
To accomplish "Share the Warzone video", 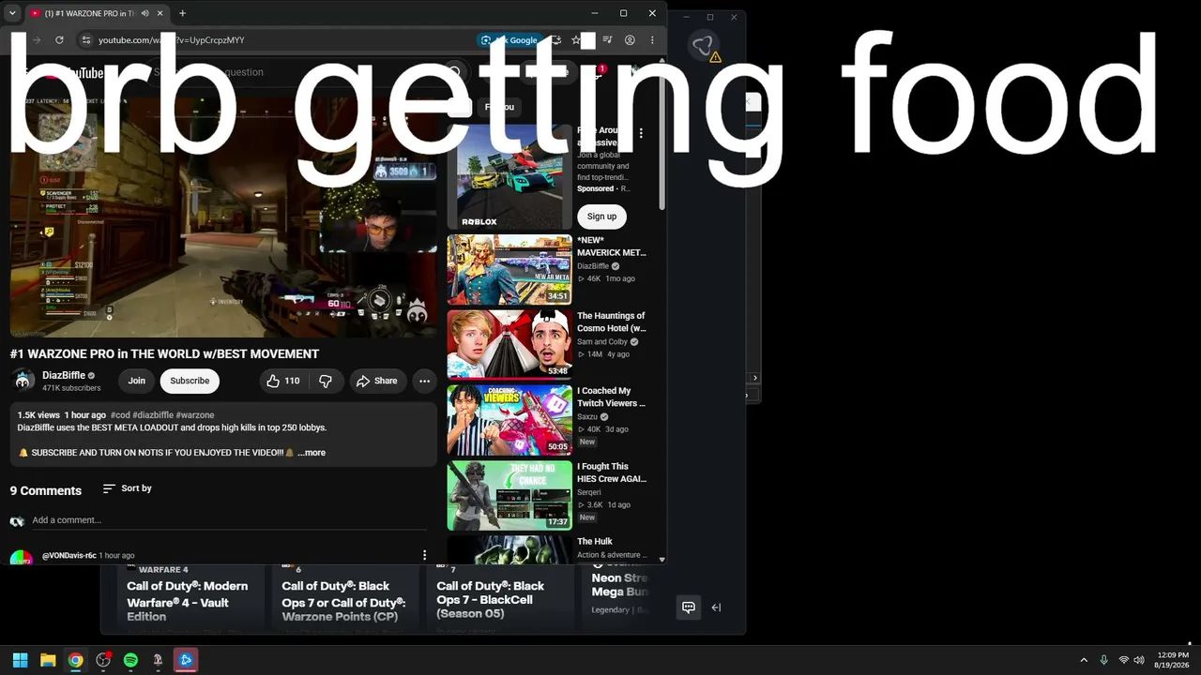I will [376, 381].
